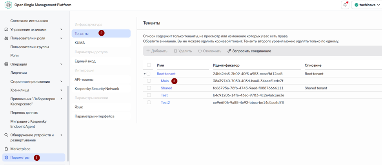Click the Операции server icon
The height and width of the screenshot is (165, 382).
pyautogui.click(x=7, y=64)
